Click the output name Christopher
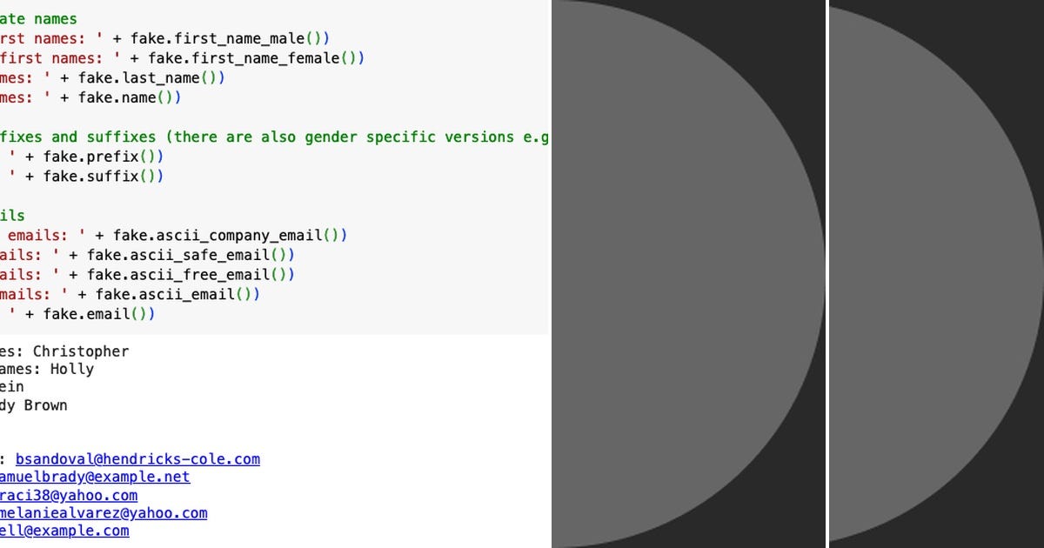Image resolution: width=1044 pixels, height=548 pixels. coord(81,351)
